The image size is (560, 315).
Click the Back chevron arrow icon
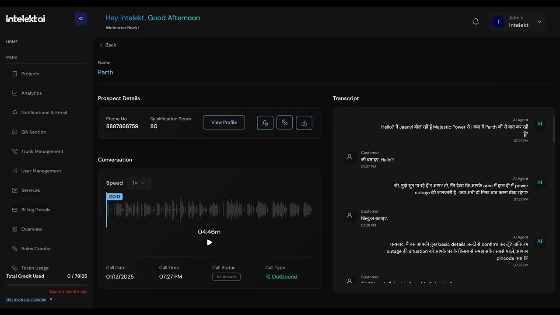[x=101, y=45]
